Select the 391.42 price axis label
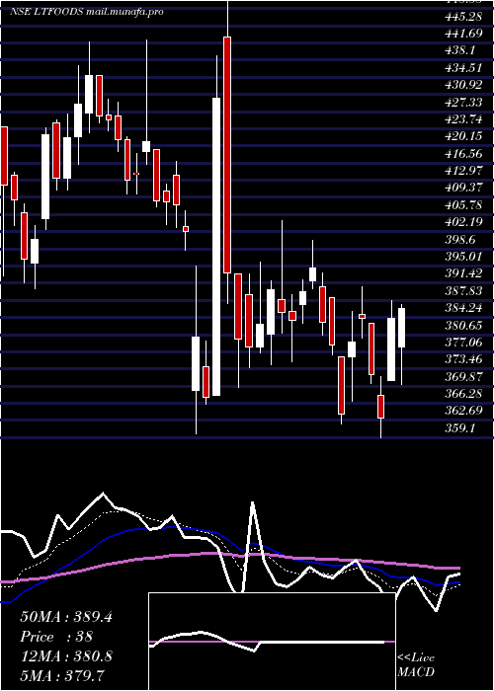The image size is (494, 691). tap(463, 273)
